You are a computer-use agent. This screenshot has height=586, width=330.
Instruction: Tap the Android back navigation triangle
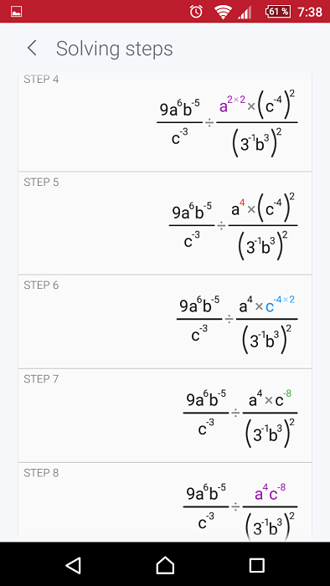pyautogui.click(x=73, y=565)
